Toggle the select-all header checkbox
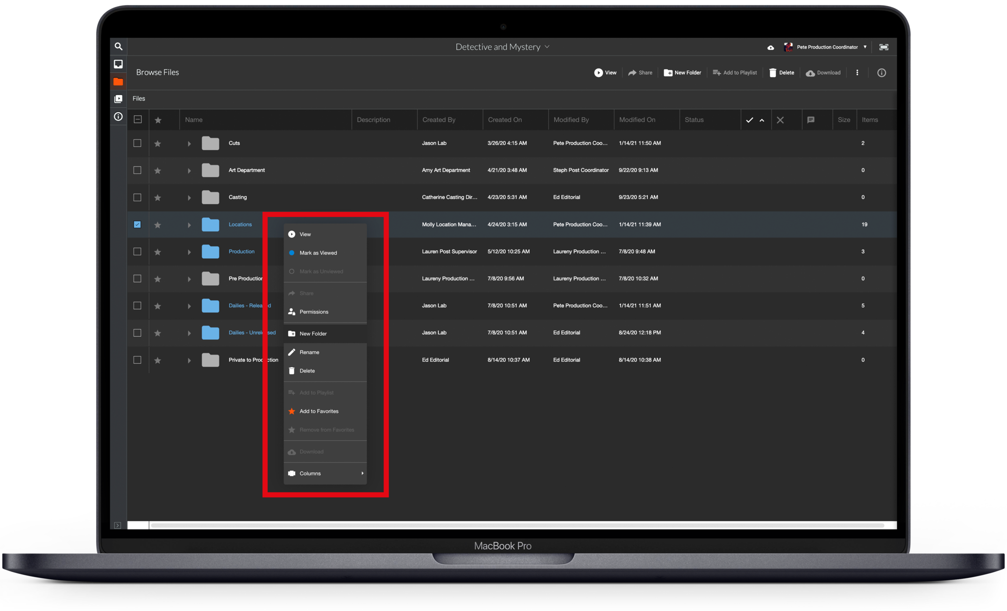 [138, 119]
